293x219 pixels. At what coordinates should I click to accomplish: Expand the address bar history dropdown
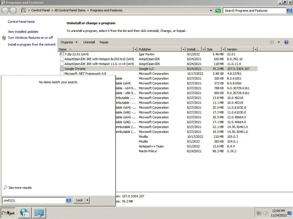coord(211,11)
